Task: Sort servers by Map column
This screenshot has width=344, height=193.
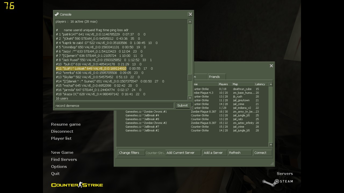Action: pos(243,84)
